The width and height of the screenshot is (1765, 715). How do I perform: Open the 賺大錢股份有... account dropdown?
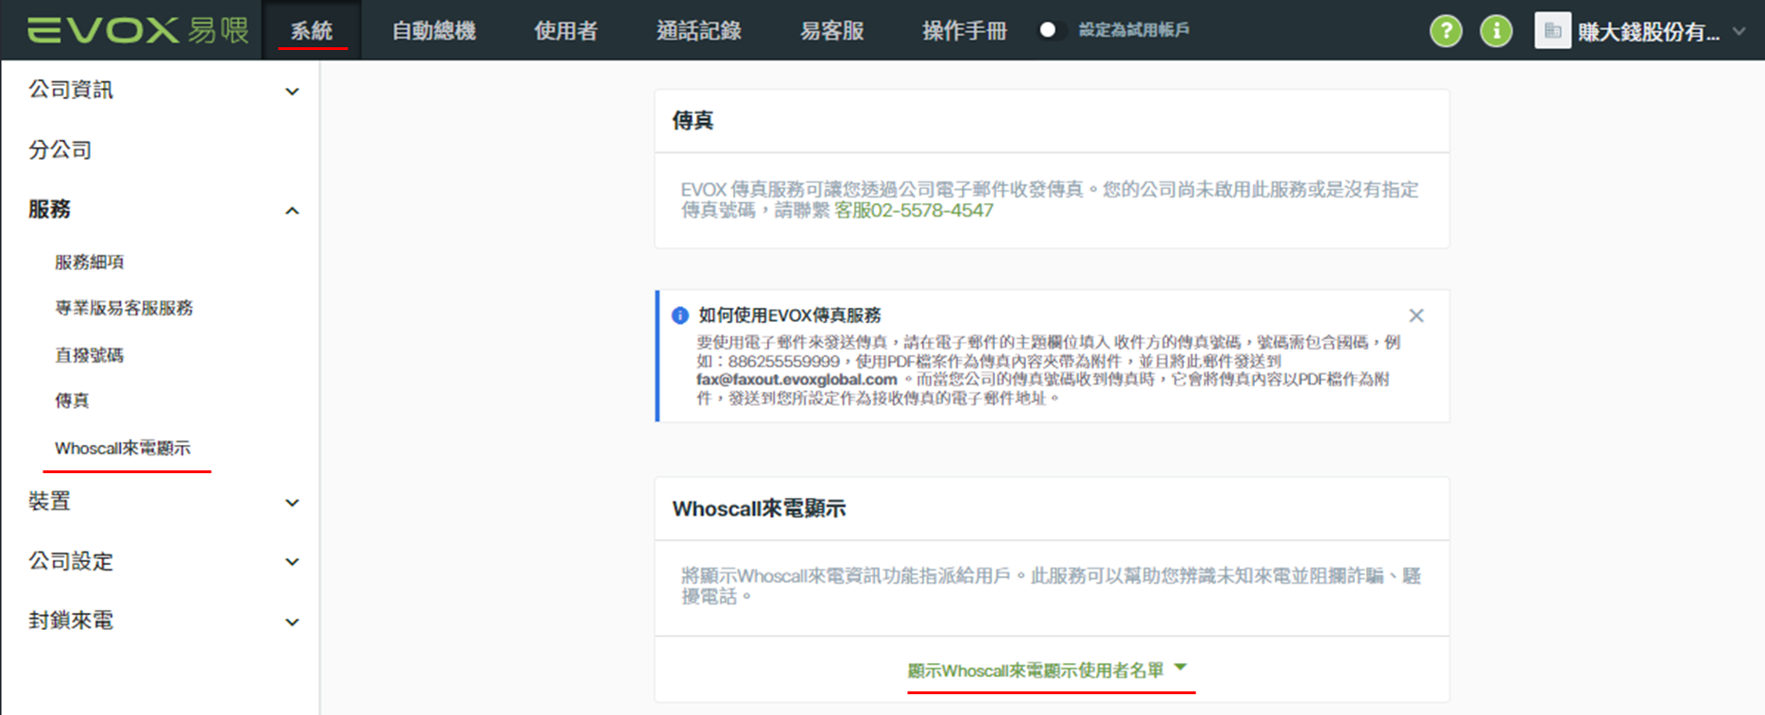coord(1661,31)
